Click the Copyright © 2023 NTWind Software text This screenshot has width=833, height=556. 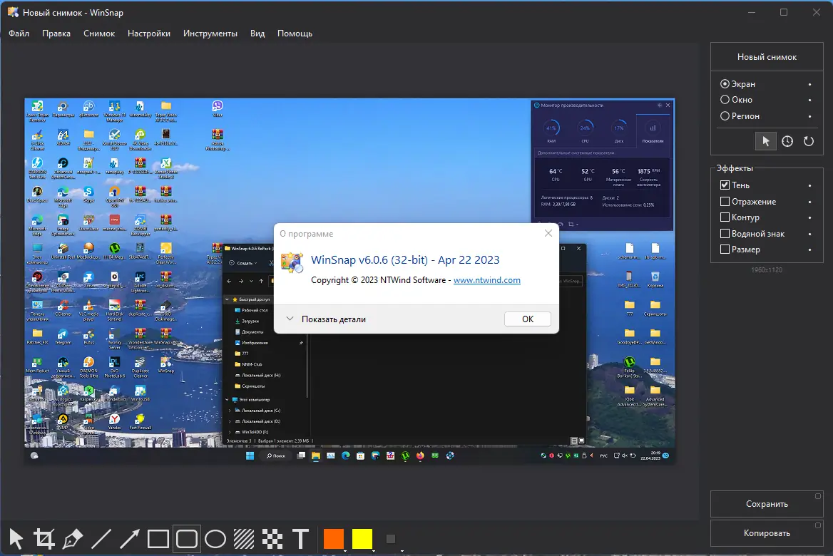[378, 280]
